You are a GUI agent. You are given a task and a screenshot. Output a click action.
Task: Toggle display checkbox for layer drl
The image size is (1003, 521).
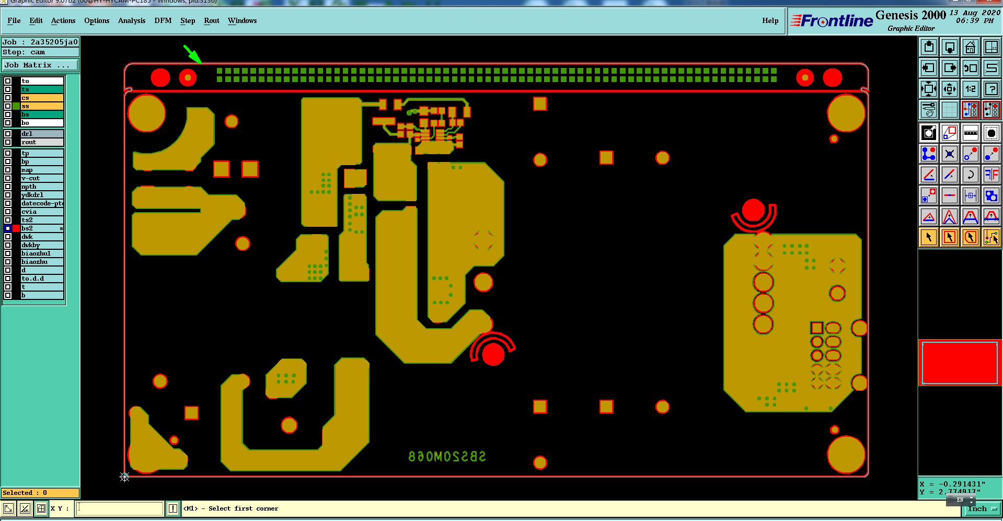8,134
